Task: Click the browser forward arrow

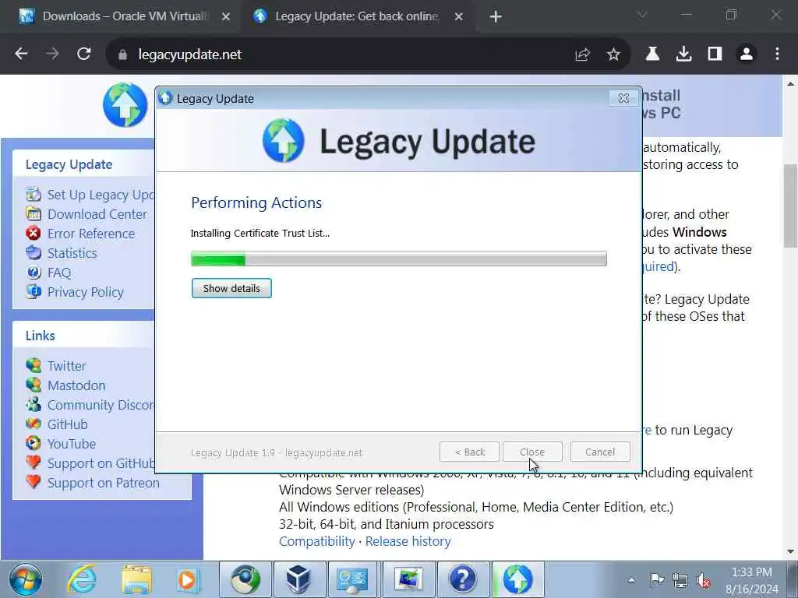Action: click(52, 54)
